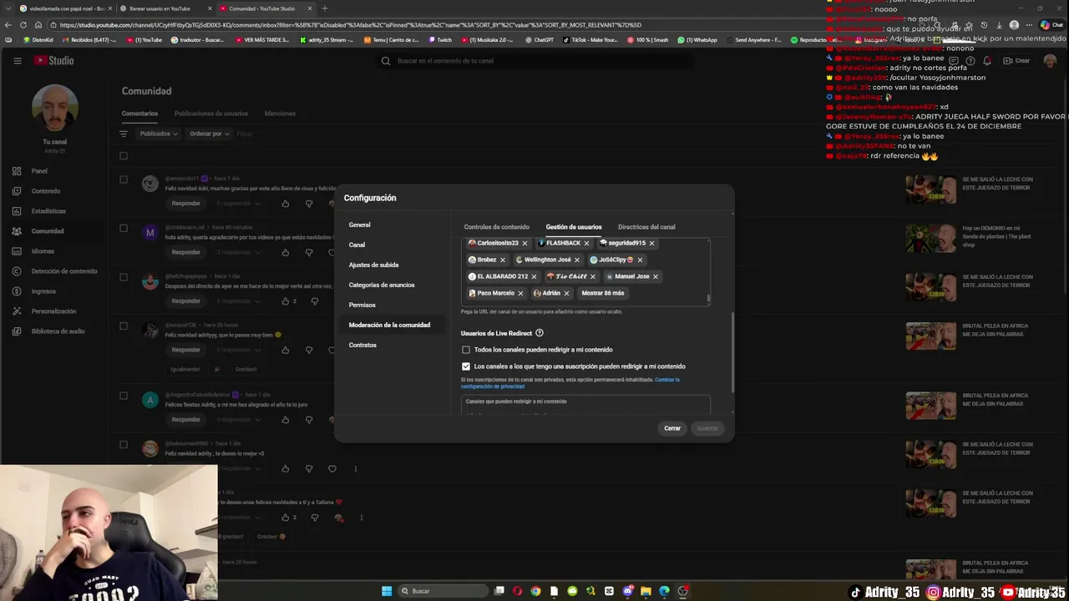This screenshot has height=601, width=1069.
Task: Remove Adrián from hidden users list
Action: point(566,293)
